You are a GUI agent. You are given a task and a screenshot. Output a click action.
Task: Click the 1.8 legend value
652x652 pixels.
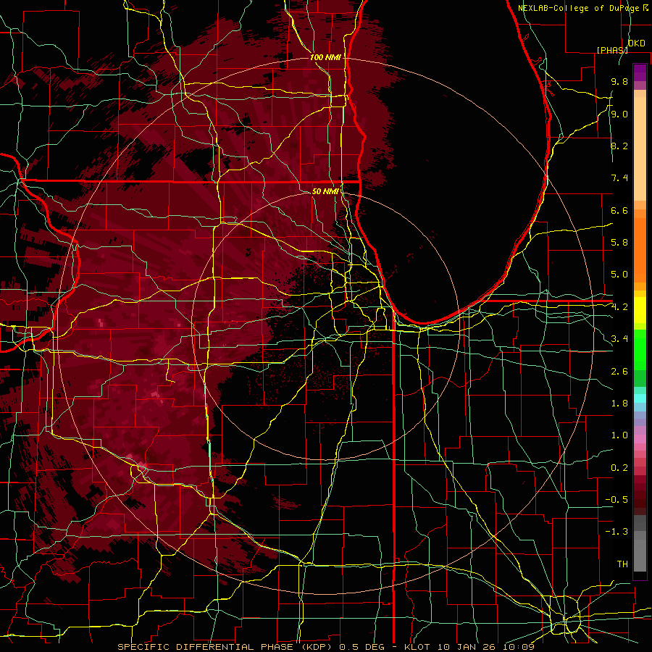619,404
